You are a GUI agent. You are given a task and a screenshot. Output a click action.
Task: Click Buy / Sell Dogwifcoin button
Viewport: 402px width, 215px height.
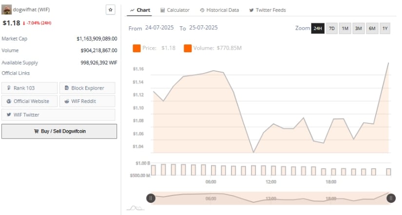click(59, 131)
